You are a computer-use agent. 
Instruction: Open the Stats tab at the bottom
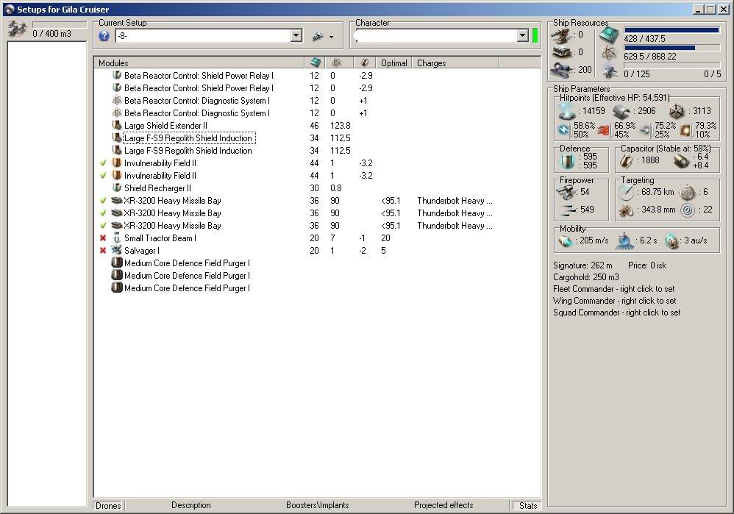527,506
